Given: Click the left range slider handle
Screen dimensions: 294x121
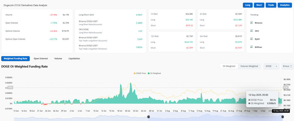Looking at the screenshot, I should click(x=148, y=117).
